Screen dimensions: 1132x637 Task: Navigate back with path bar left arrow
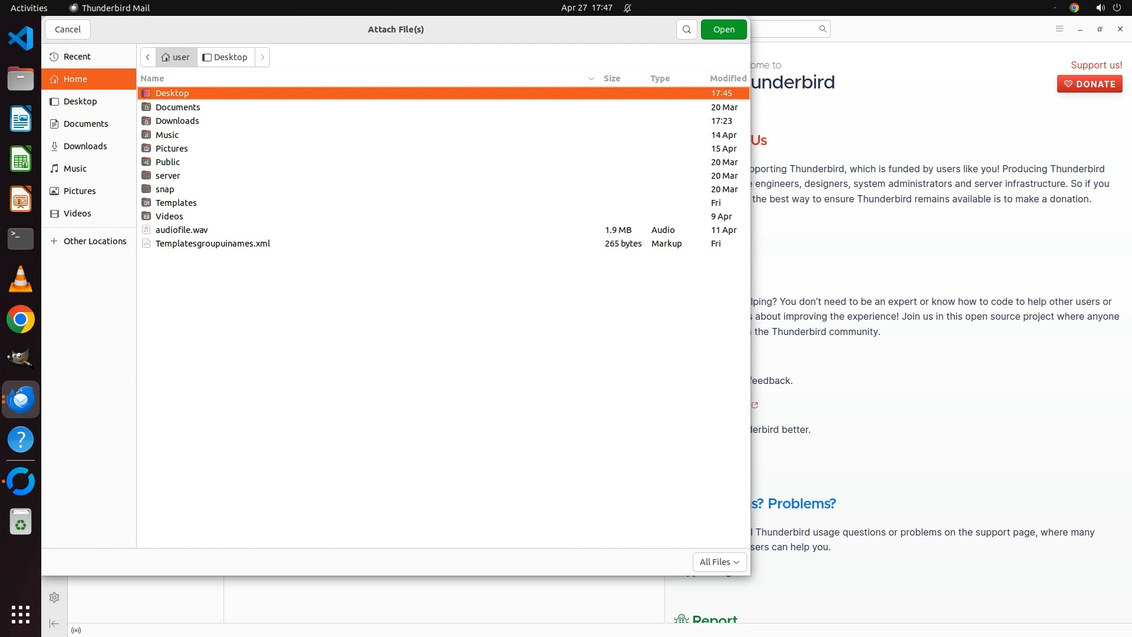tap(148, 57)
